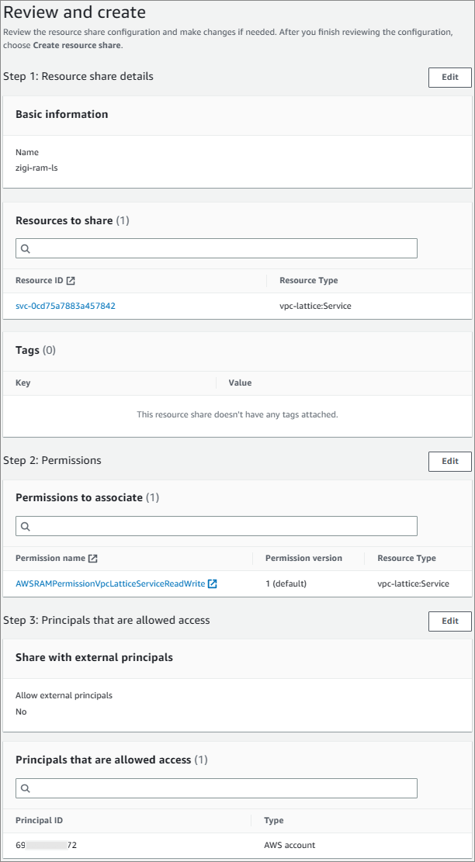
Task: Click search icon in Permissions to associate filter
Action: tap(26, 527)
